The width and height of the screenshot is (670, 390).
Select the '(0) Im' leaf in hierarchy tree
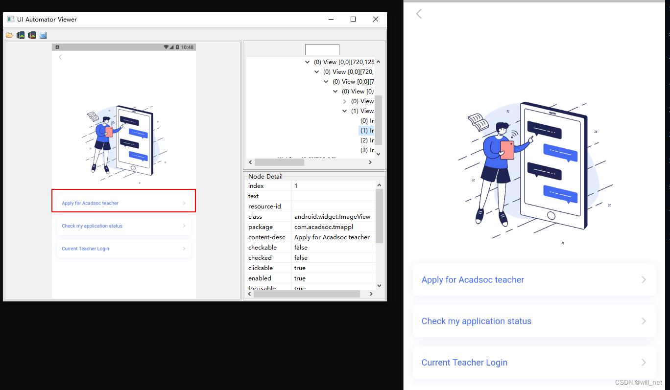367,121
